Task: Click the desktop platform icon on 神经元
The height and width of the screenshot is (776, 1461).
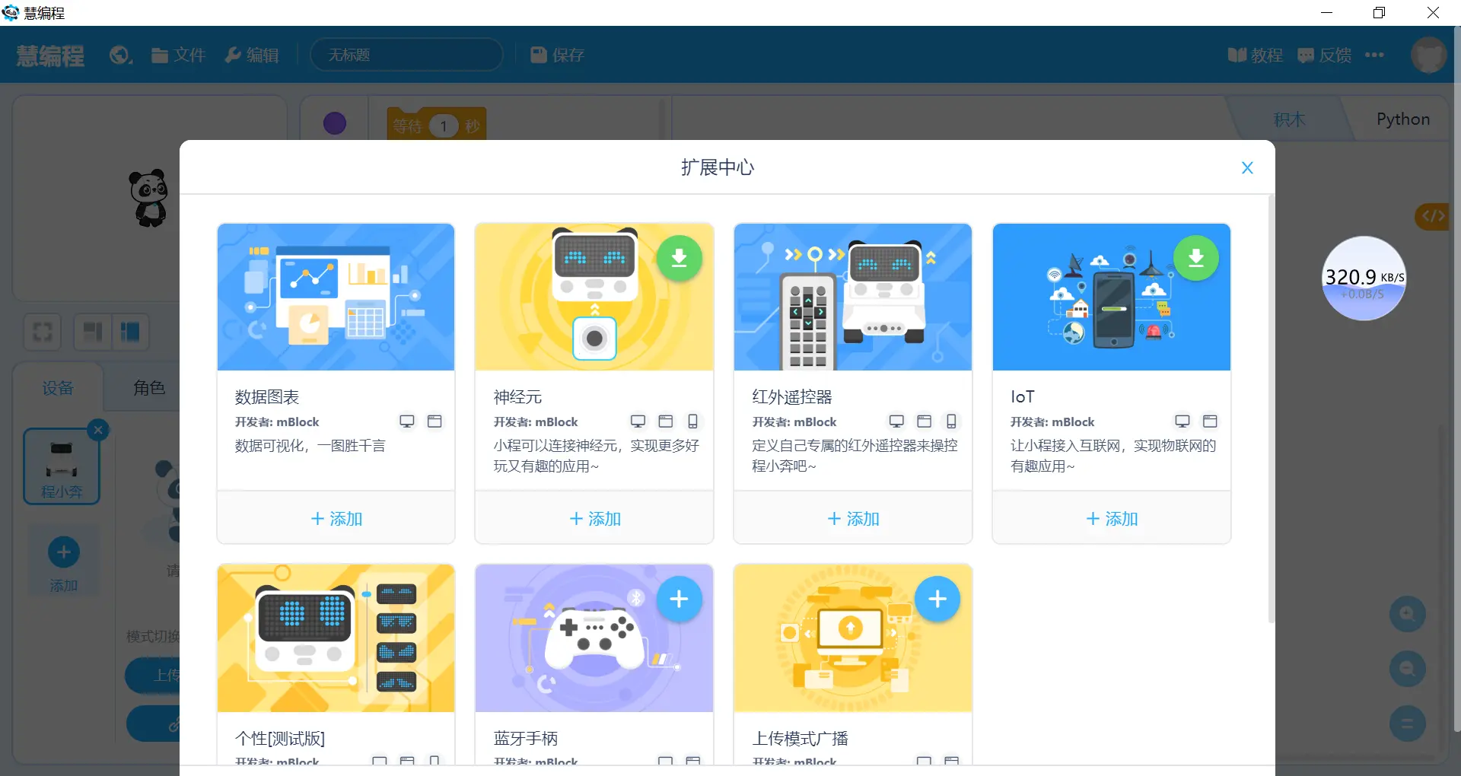Action: click(638, 421)
